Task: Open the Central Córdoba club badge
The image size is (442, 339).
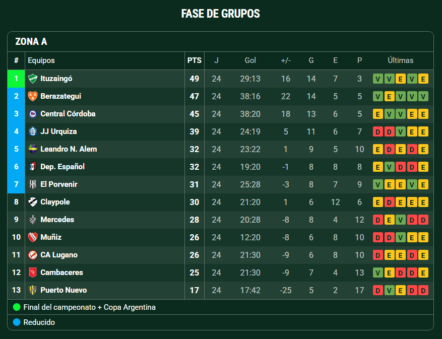Action: 33,114
